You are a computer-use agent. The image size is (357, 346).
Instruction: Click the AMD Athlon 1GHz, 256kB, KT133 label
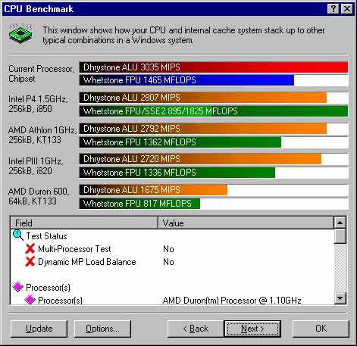(x=42, y=135)
